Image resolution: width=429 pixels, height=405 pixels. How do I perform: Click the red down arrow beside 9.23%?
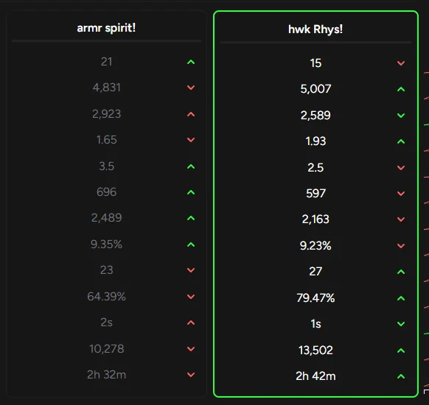click(x=401, y=246)
